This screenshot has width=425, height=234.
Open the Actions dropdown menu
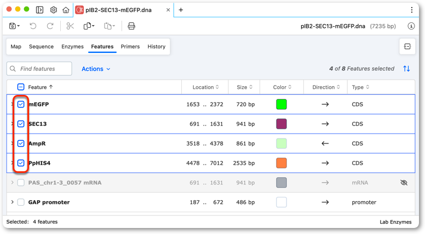tap(96, 69)
